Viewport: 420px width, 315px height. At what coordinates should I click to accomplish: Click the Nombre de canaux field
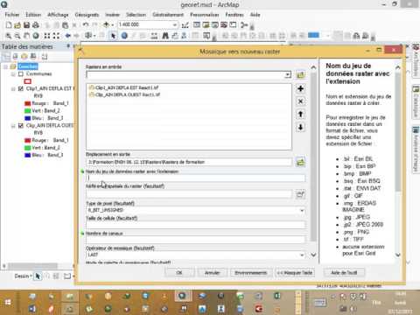(195, 240)
